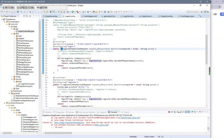224x138 pixels.
Task: Toggle Pin Console button
Action: pos(192,112)
